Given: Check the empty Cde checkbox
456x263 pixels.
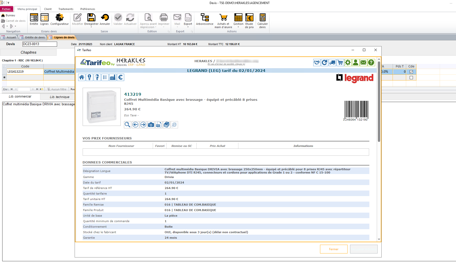Looking at the screenshot, I should click(411, 77).
